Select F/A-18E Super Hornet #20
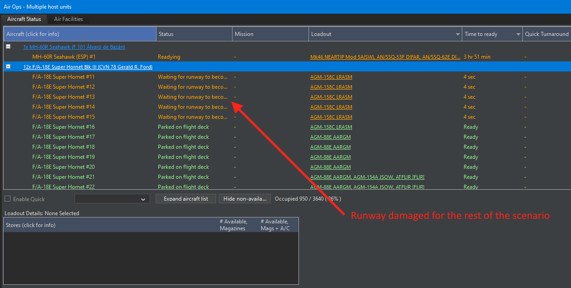 point(63,167)
